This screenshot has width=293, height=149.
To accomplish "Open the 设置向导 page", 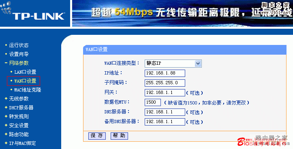I will pos(17,54).
